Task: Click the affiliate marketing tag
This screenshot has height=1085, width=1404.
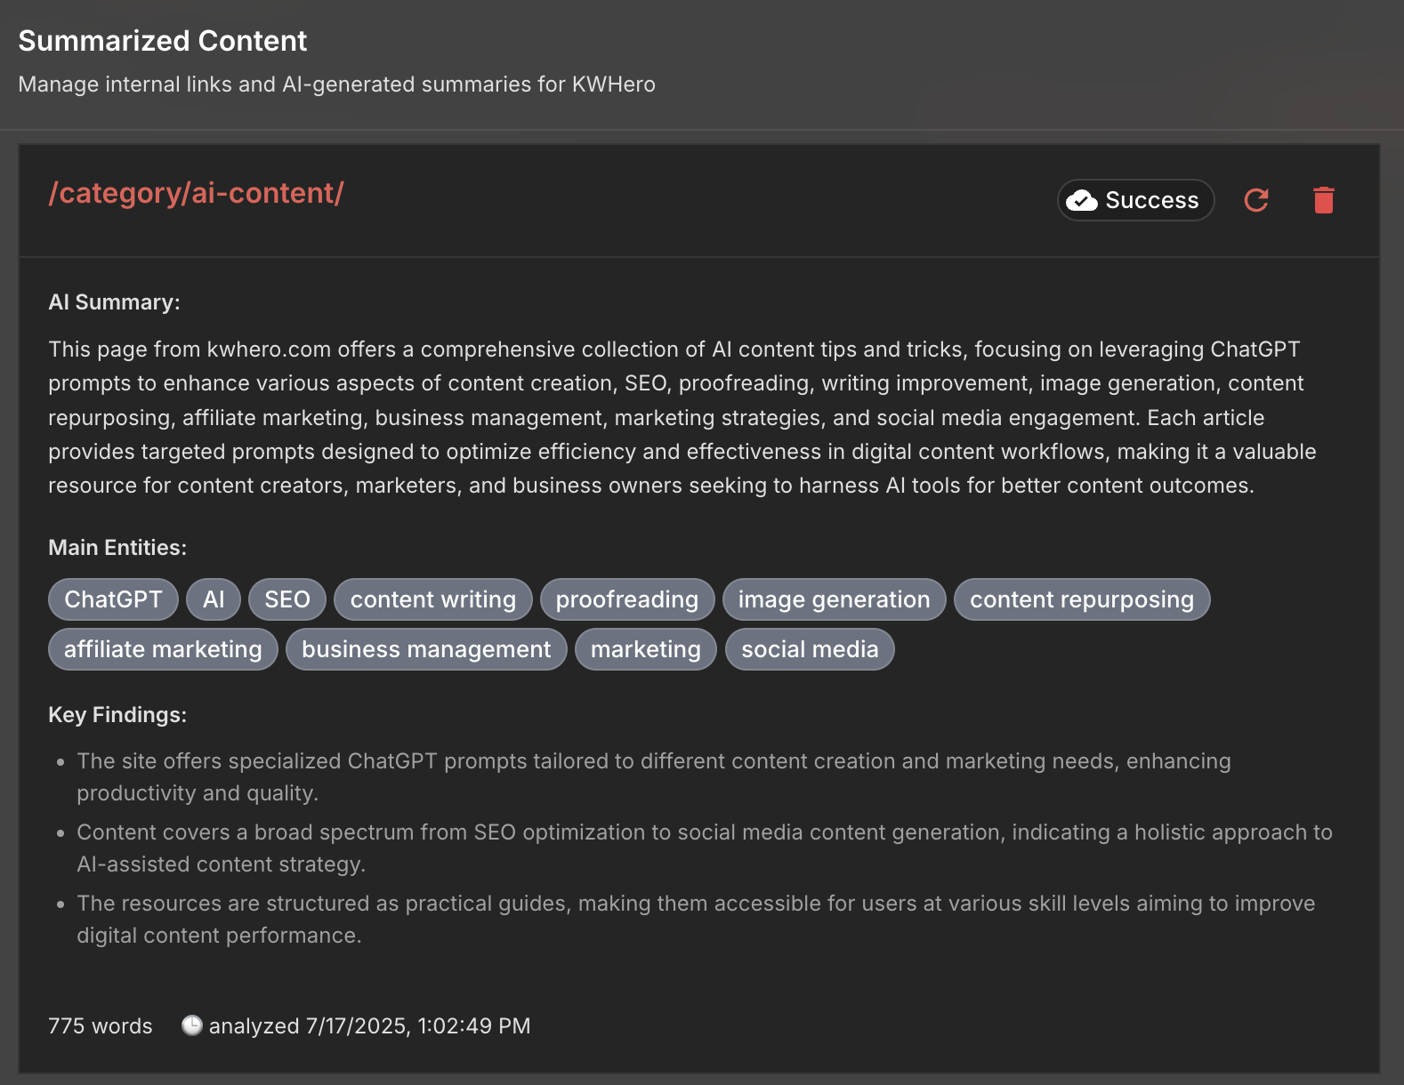Action: coord(162,649)
